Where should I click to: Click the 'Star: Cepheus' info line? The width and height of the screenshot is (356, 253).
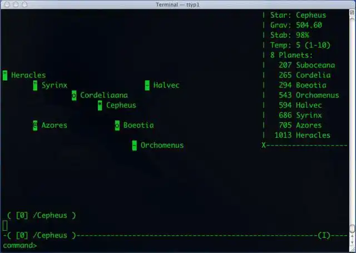[298, 15]
